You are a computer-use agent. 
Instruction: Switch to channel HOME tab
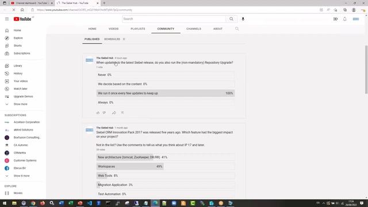tap(92, 29)
